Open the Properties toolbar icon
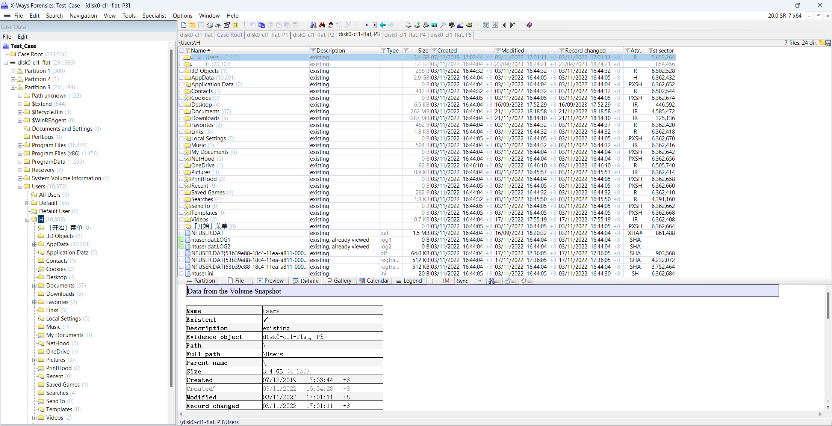Screen dimensions: 832x426 227,25
